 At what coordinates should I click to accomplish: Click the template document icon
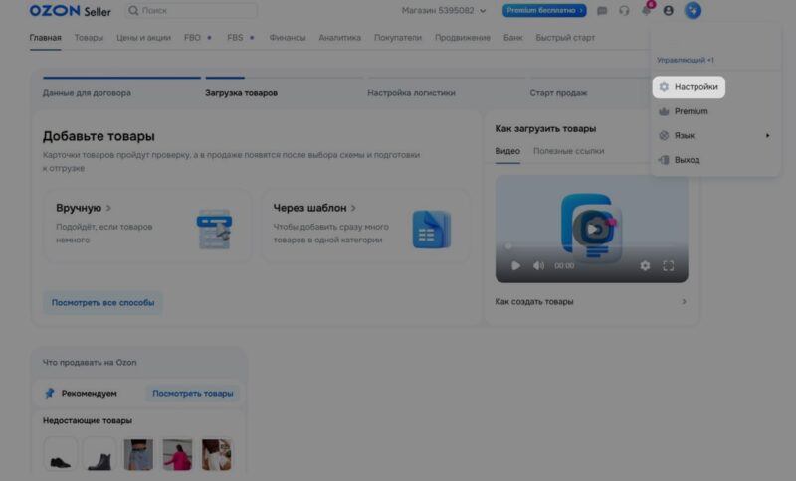432,230
